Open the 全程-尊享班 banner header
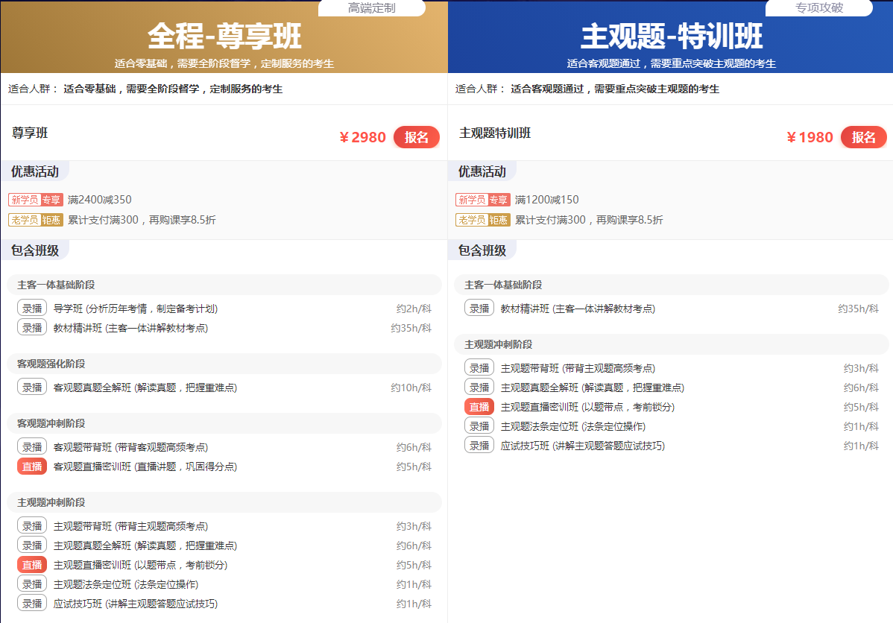This screenshot has height=623, width=893. click(x=224, y=37)
